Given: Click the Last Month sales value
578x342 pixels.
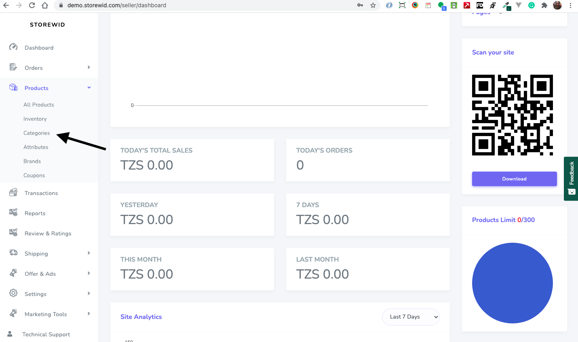Looking at the screenshot, I should [x=323, y=274].
